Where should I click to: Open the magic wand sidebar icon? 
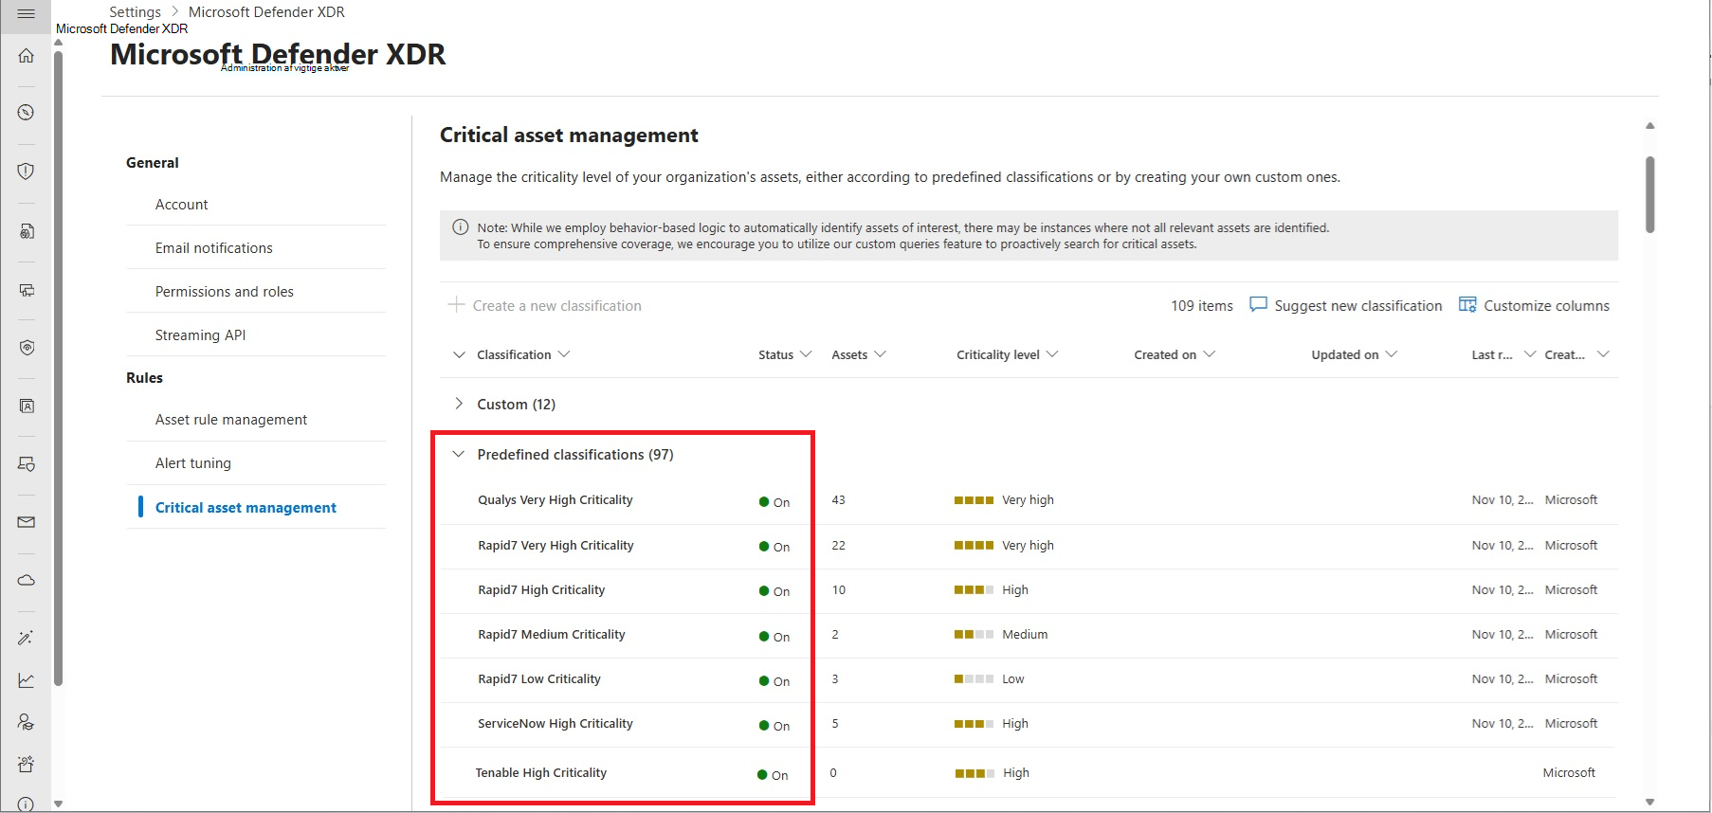click(26, 638)
